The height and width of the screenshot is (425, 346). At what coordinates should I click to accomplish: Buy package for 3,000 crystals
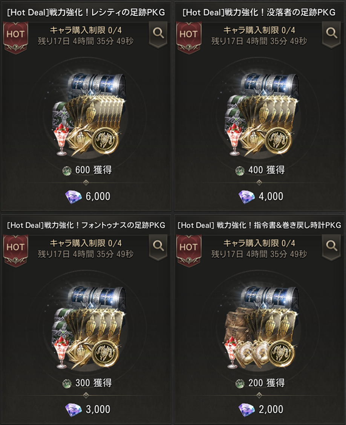pos(88,410)
